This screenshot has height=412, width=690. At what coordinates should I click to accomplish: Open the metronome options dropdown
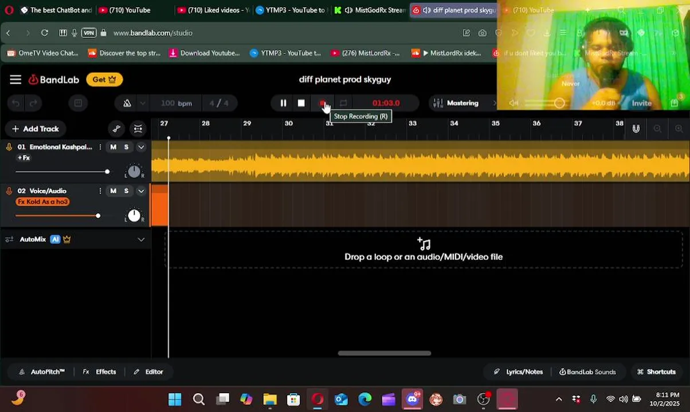tap(143, 103)
